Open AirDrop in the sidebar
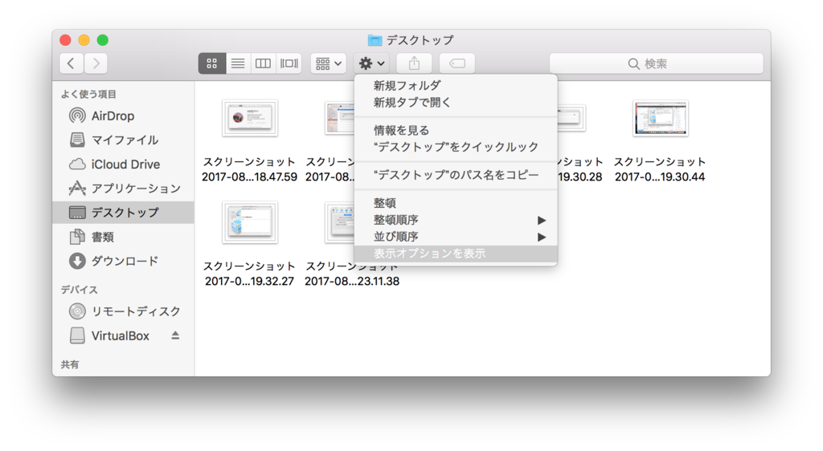 point(113,116)
